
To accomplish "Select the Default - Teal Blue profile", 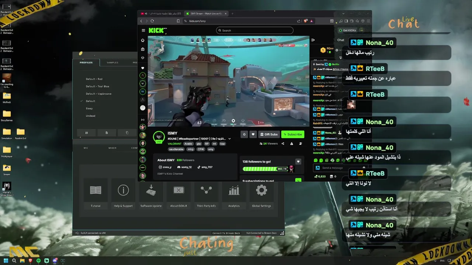I will (97, 86).
